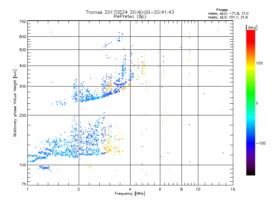Click the colorbar tick label '100'
274x206 pixels.
pyautogui.click(x=259, y=63)
